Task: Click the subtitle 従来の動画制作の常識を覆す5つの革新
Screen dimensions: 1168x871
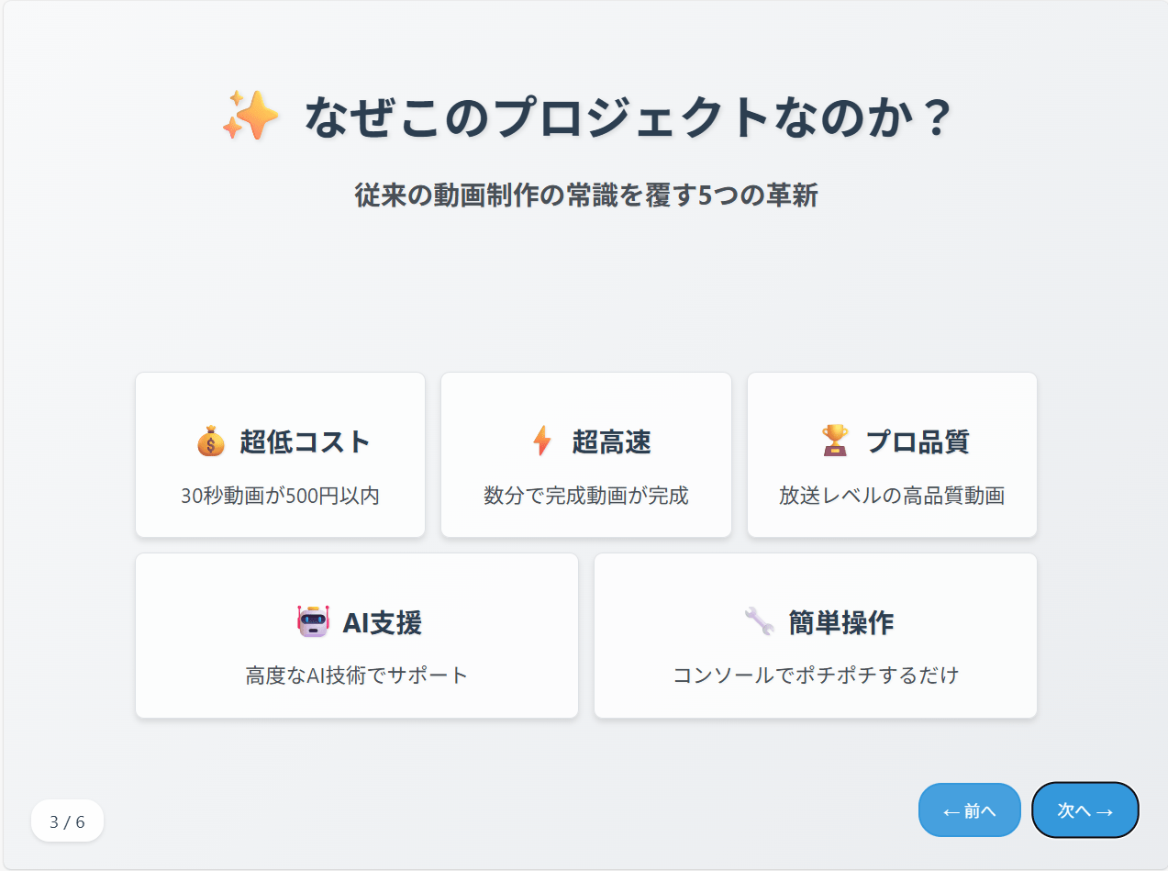Action: coord(586,195)
